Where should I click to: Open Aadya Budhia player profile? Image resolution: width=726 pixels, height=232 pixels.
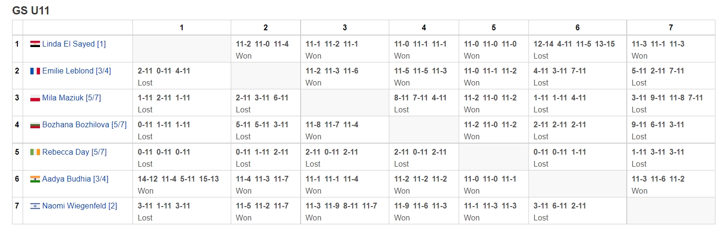(75, 179)
